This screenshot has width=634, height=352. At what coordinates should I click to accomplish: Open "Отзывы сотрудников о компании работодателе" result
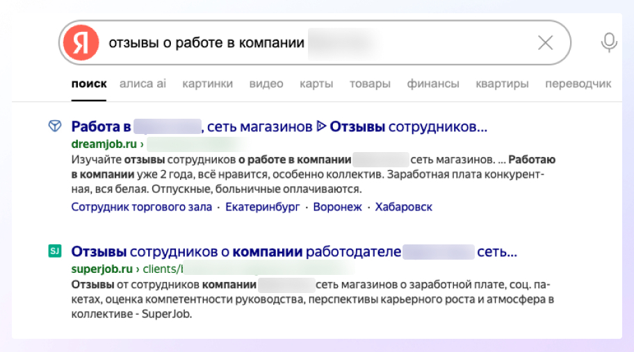294,251
